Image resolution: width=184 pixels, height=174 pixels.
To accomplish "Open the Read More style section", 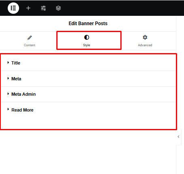I will (88, 110).
